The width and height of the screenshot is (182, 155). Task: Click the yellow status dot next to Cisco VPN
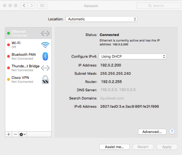[9, 80]
